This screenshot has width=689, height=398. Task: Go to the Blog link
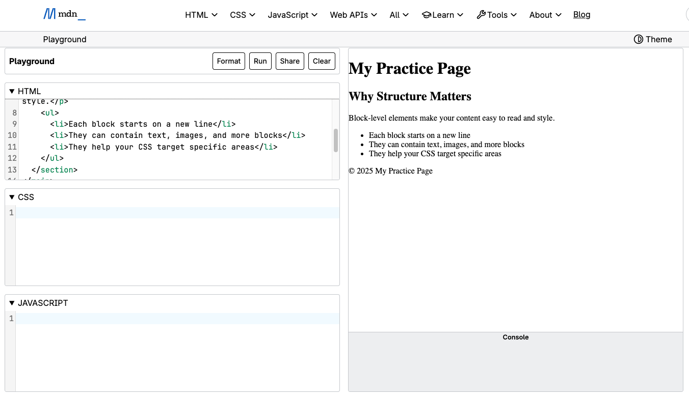click(582, 14)
